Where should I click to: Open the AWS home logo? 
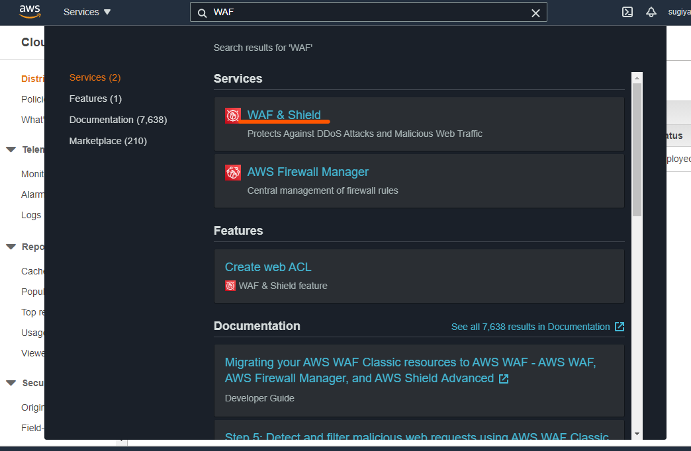tap(29, 11)
